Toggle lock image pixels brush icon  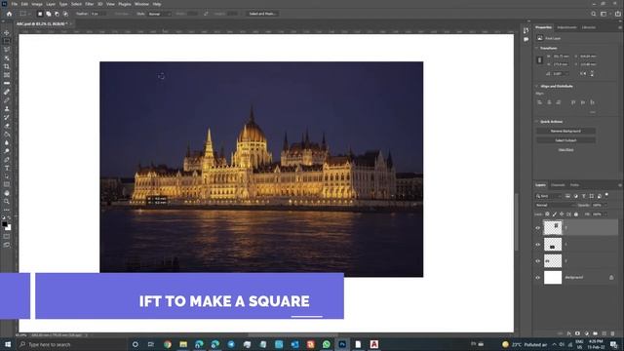point(555,214)
